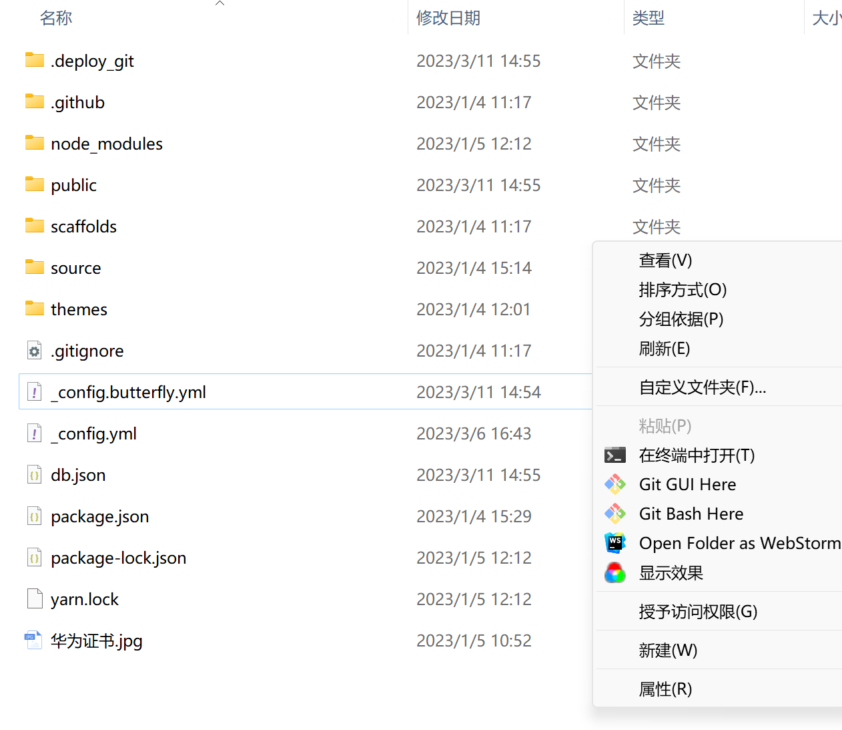Image resolution: width=842 pixels, height=730 pixels.
Task: Click the 华为证书.jpg image icon
Action: (x=33, y=640)
